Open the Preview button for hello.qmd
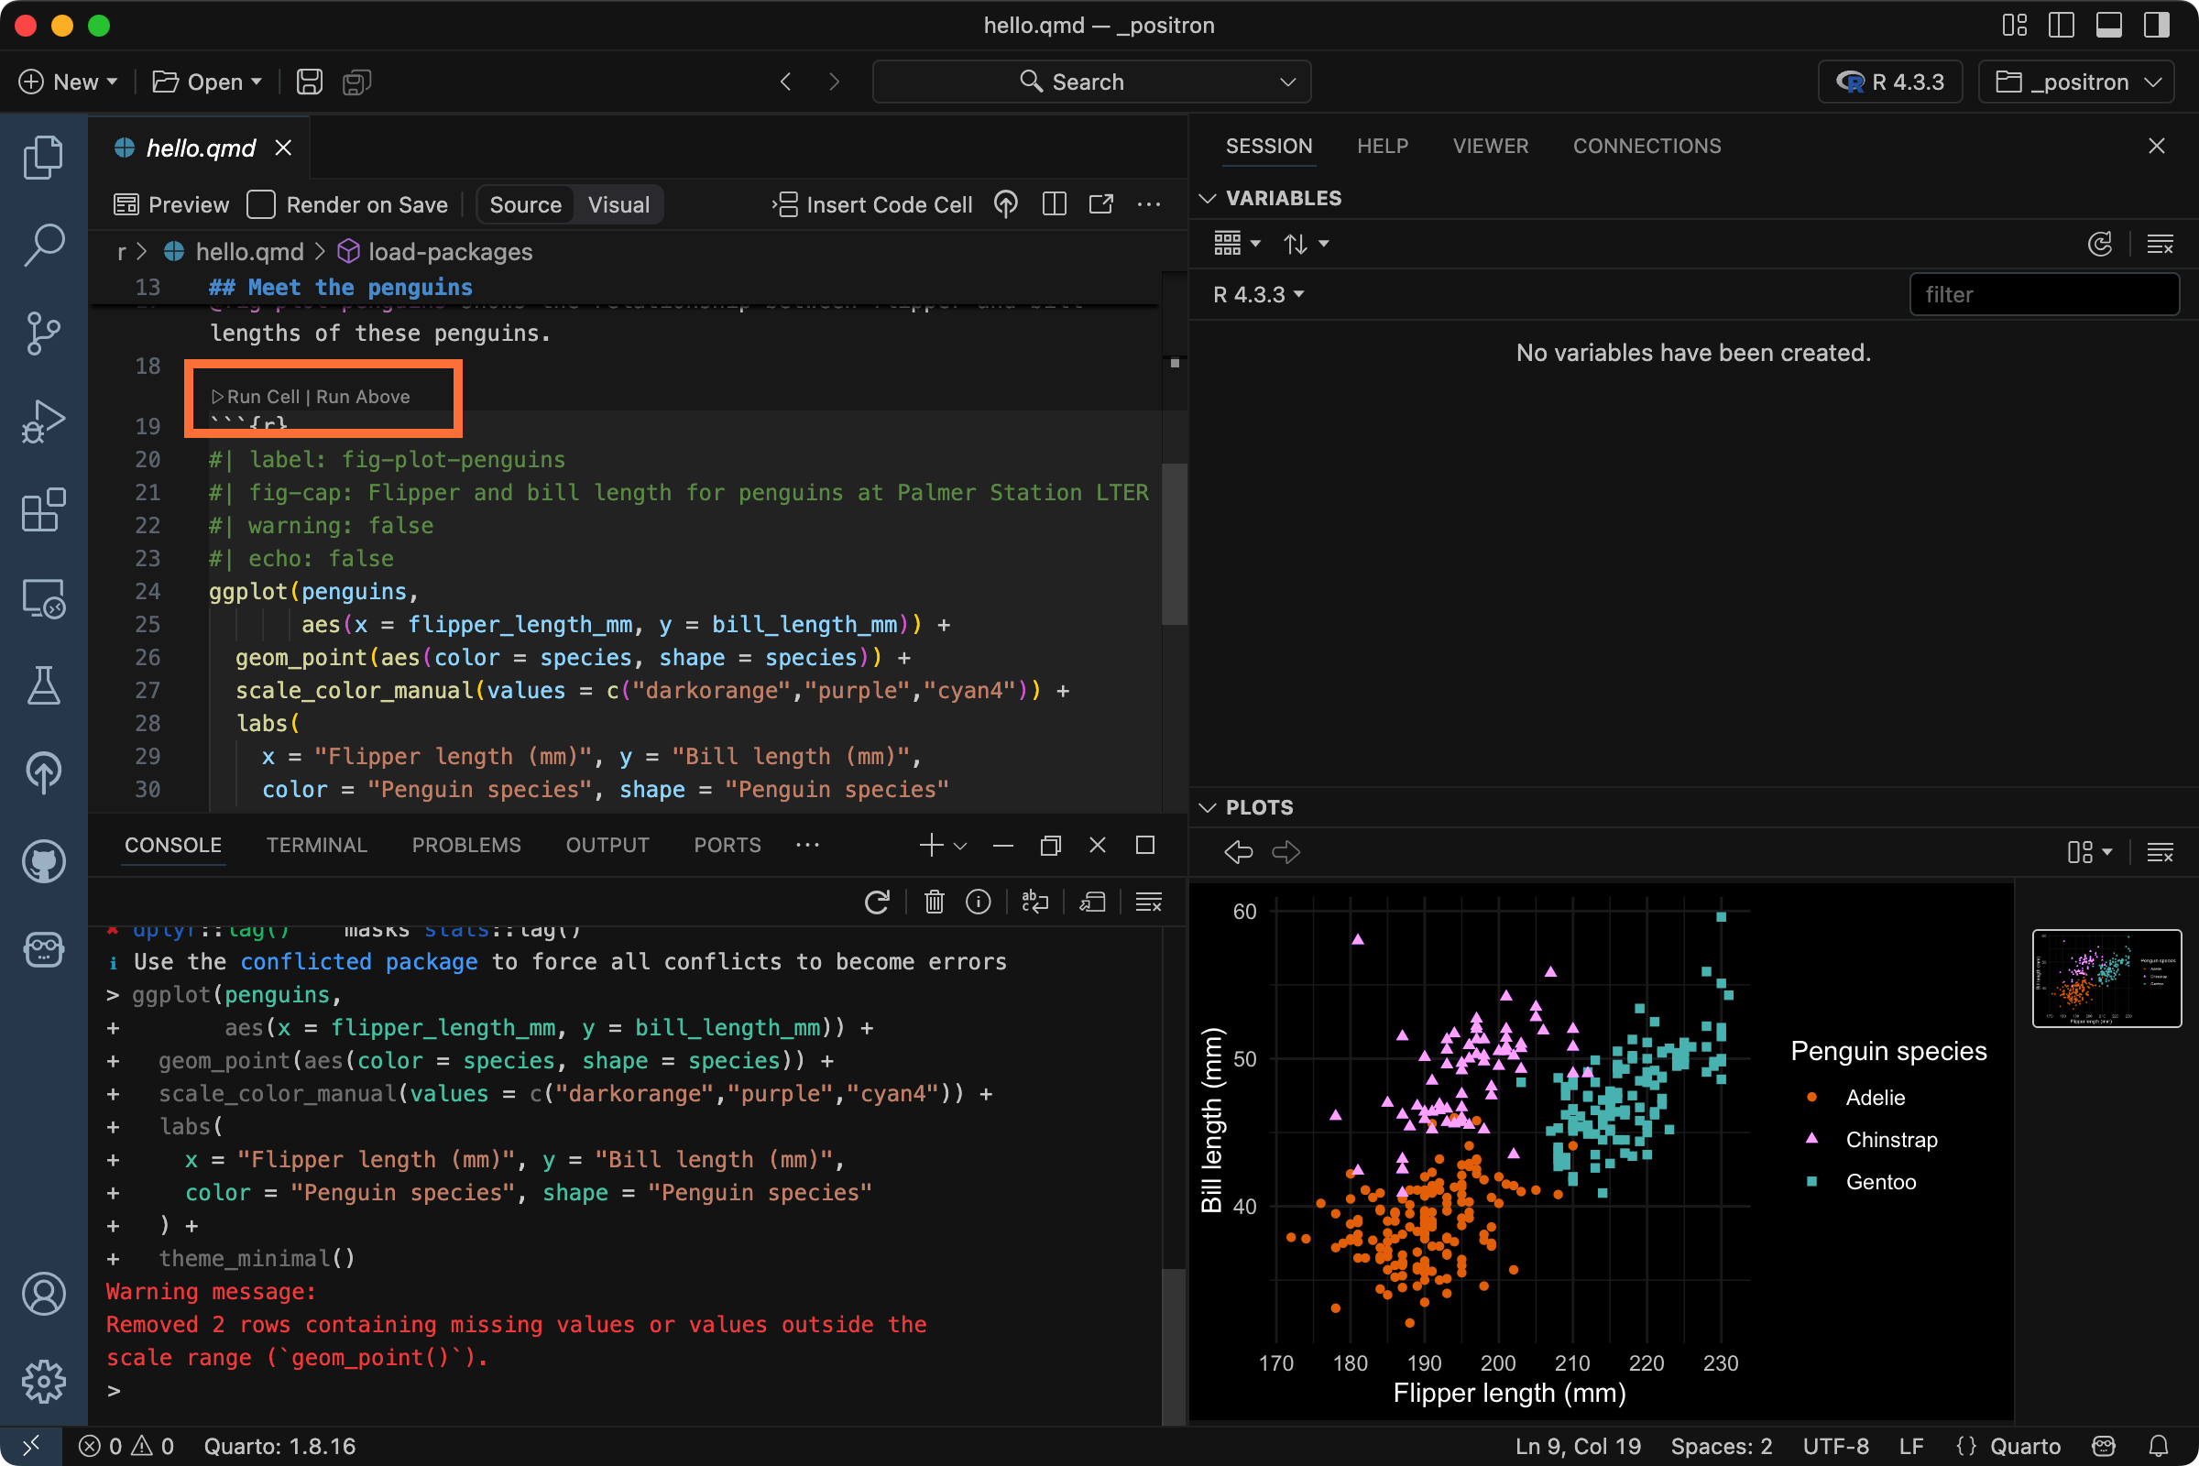This screenshot has width=2199, height=1466. pyautogui.click(x=172, y=204)
